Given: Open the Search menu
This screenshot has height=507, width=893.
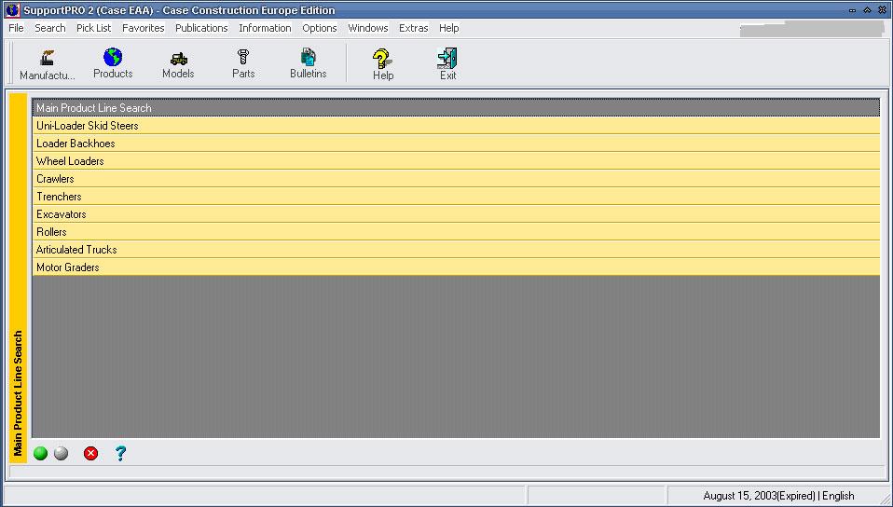Looking at the screenshot, I should pyautogui.click(x=50, y=28).
